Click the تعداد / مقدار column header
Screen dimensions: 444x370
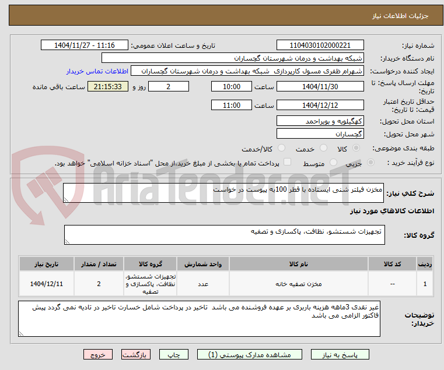click(99, 264)
